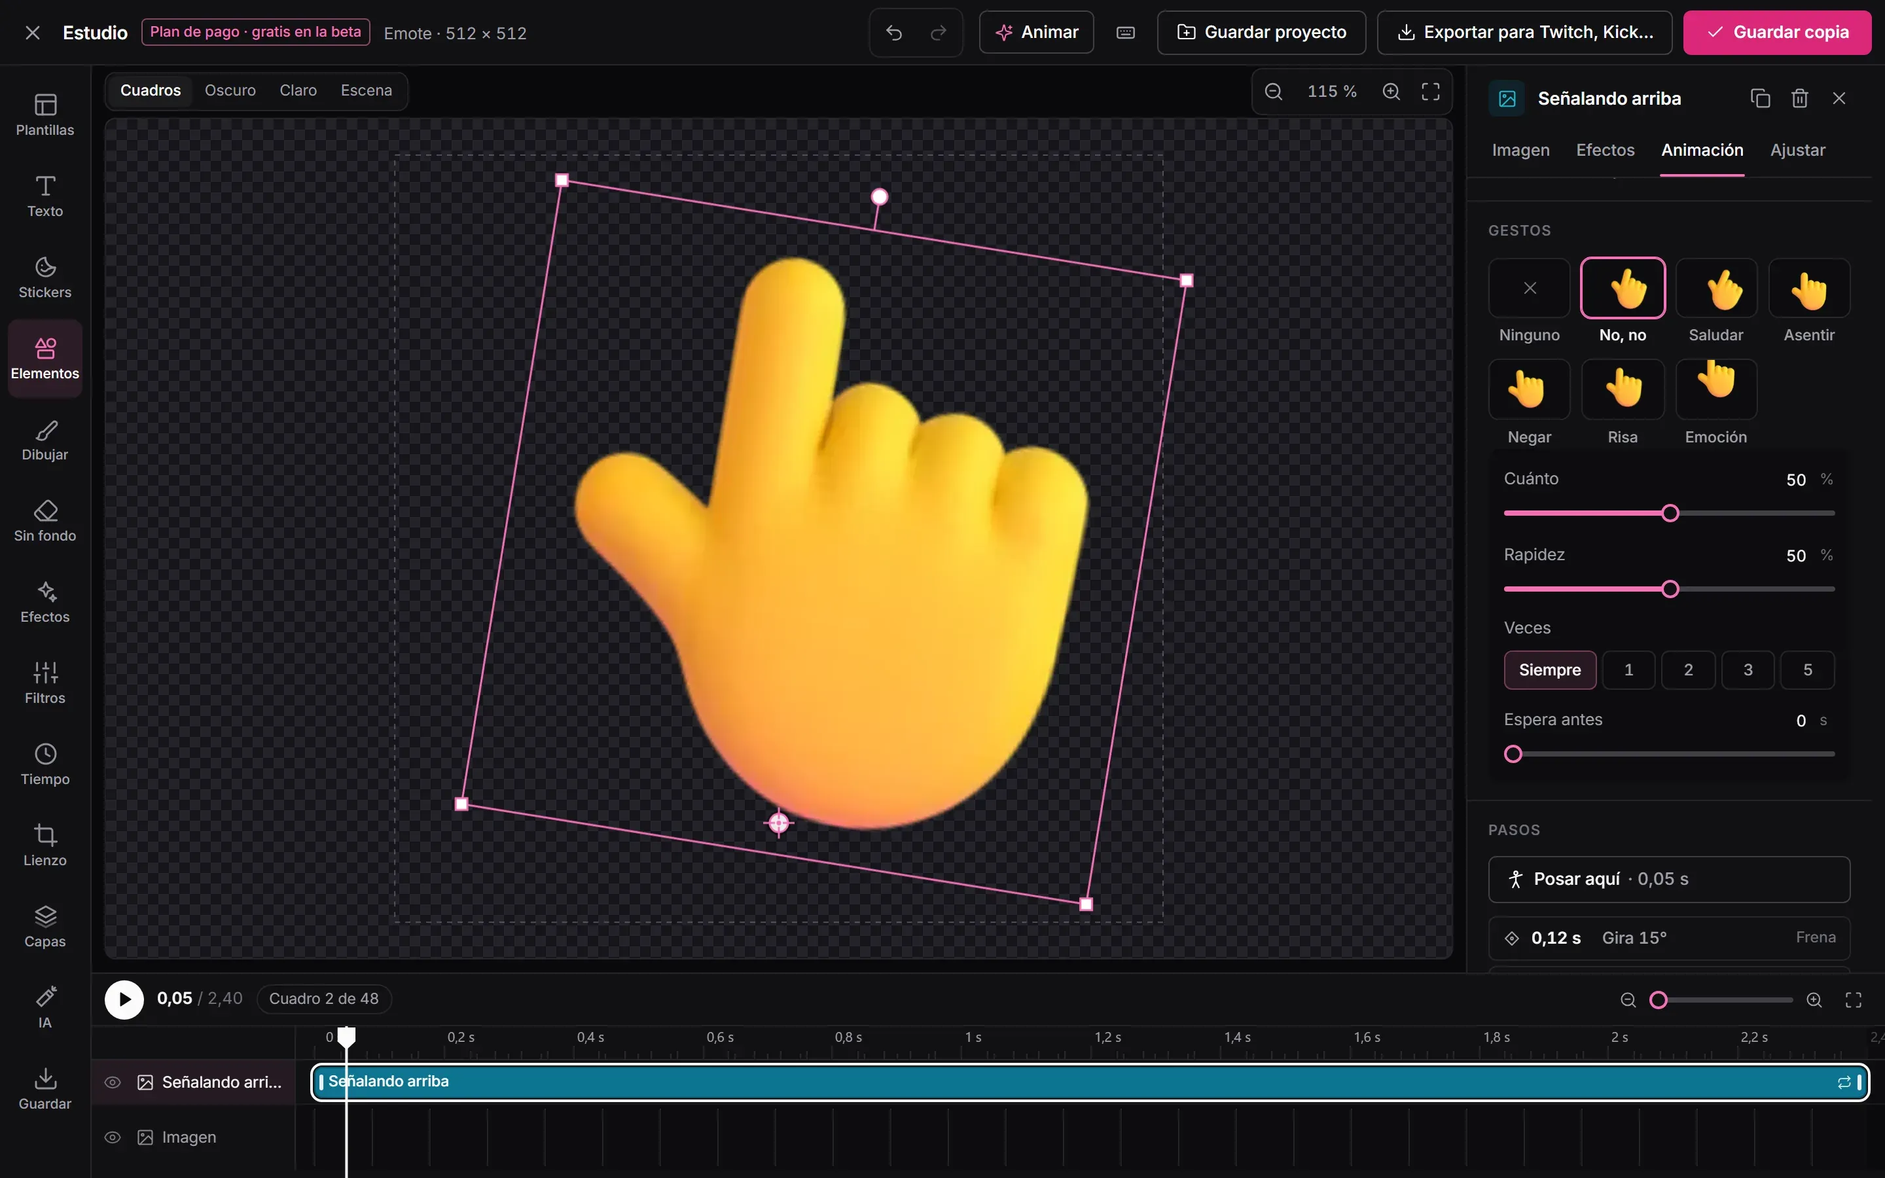Delete the Señalando arriba element

pos(1799,98)
